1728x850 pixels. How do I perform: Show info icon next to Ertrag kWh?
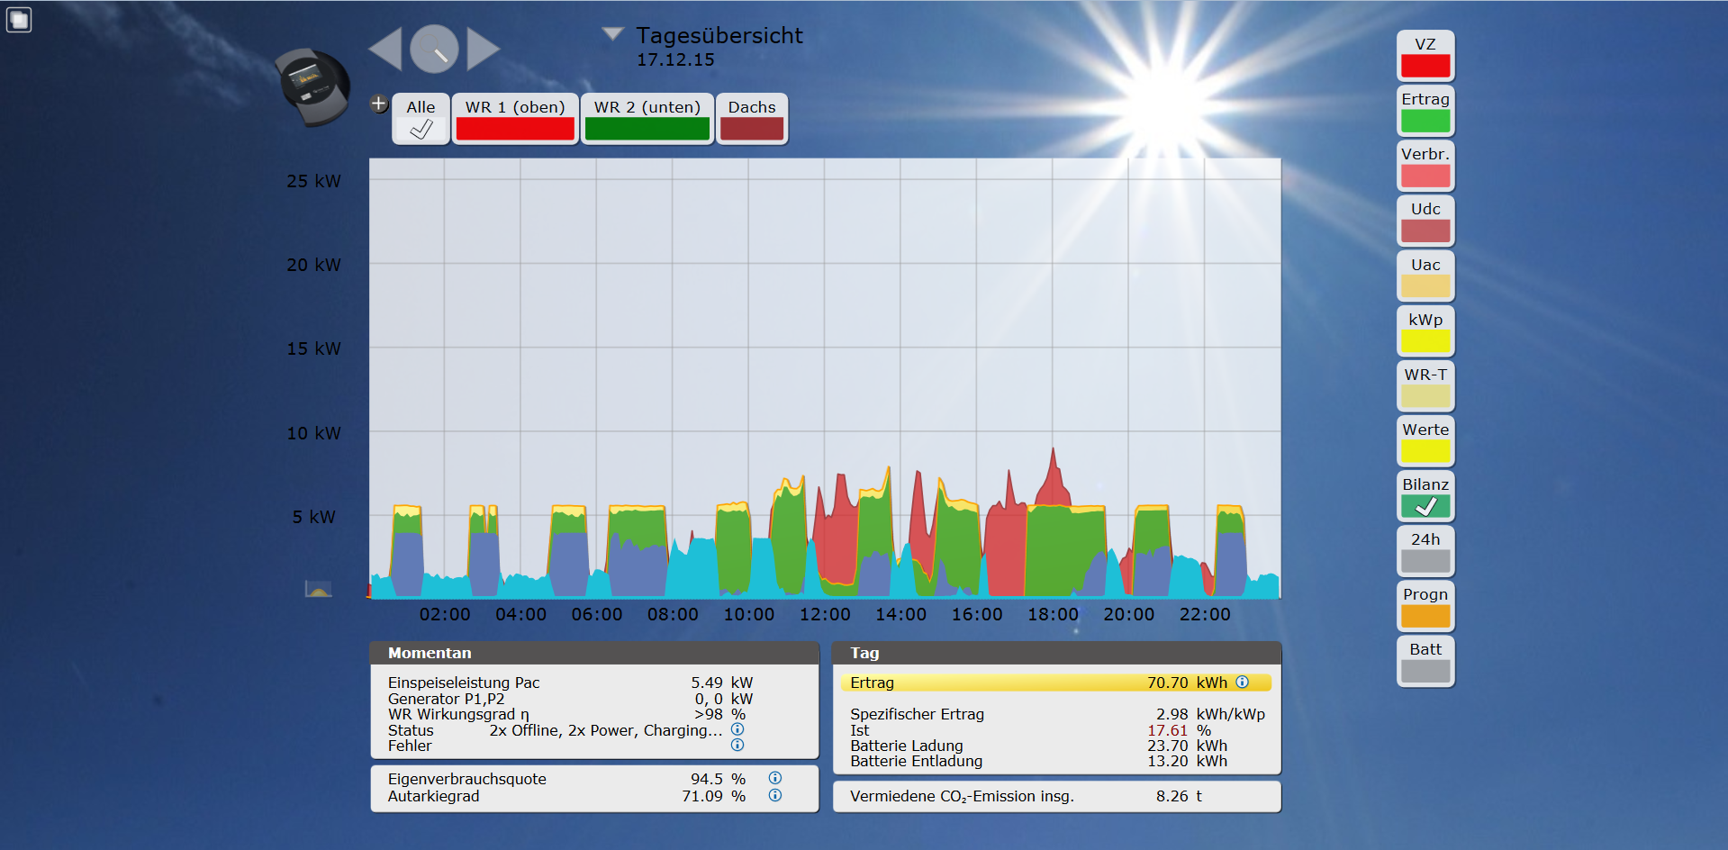click(1243, 682)
